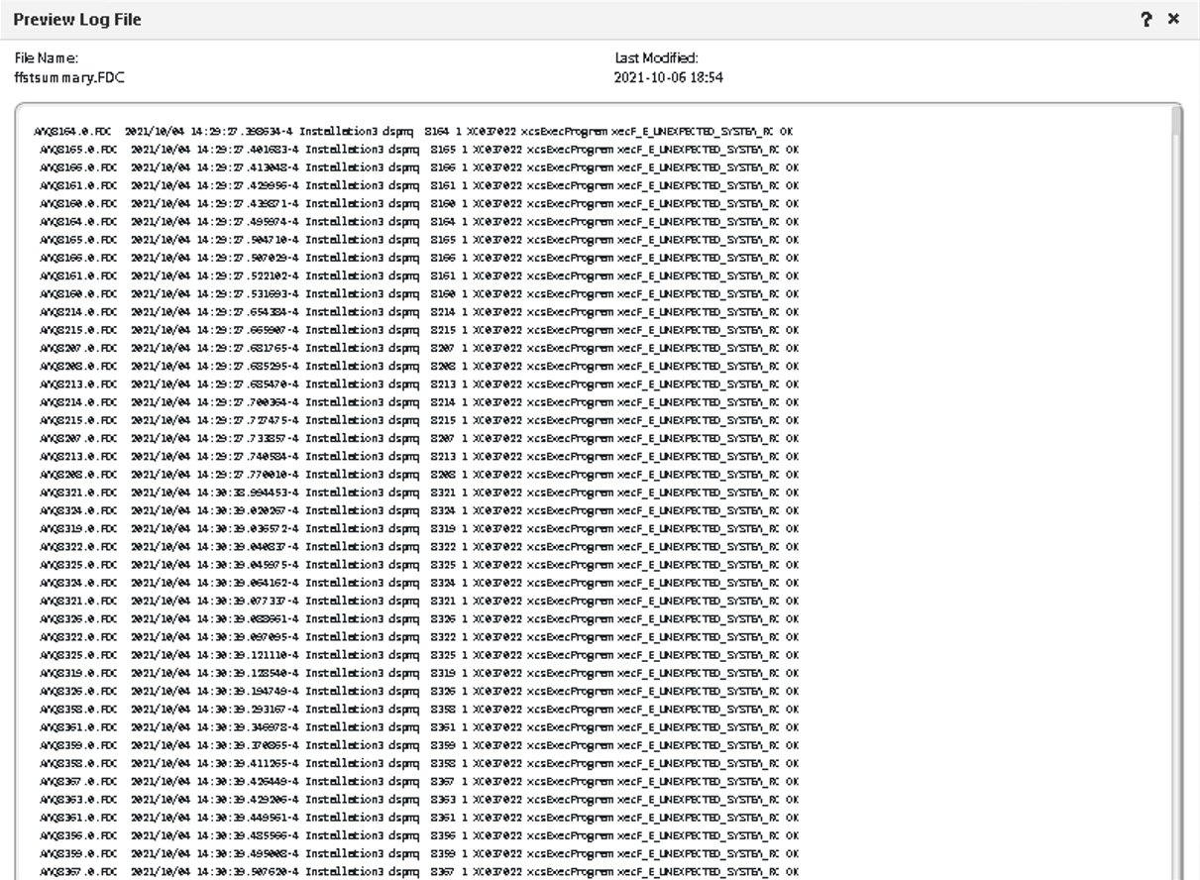The image size is (1200, 880).
Task: Click the log preview vertical scrollbar
Action: [1176, 491]
